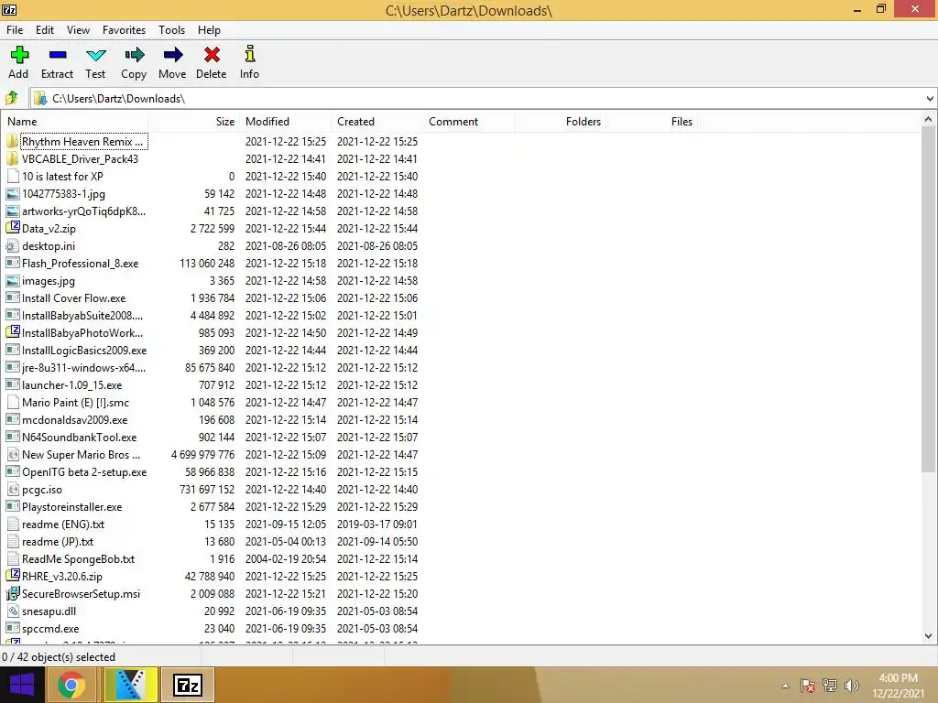Select spccmd.exe file name
Screen dimensions: 938x703
tap(50, 628)
